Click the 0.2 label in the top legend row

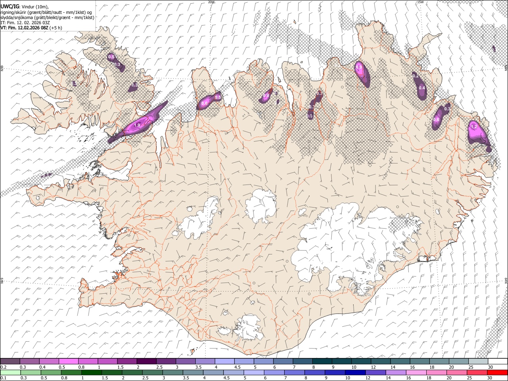(x=3, y=367)
